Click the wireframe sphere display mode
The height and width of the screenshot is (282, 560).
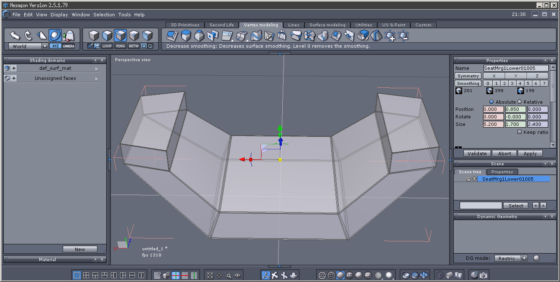click(322, 275)
